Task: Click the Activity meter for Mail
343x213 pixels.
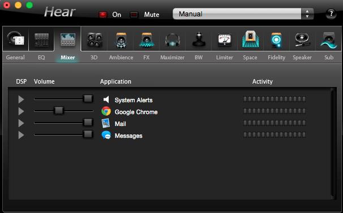Action: coord(275,123)
